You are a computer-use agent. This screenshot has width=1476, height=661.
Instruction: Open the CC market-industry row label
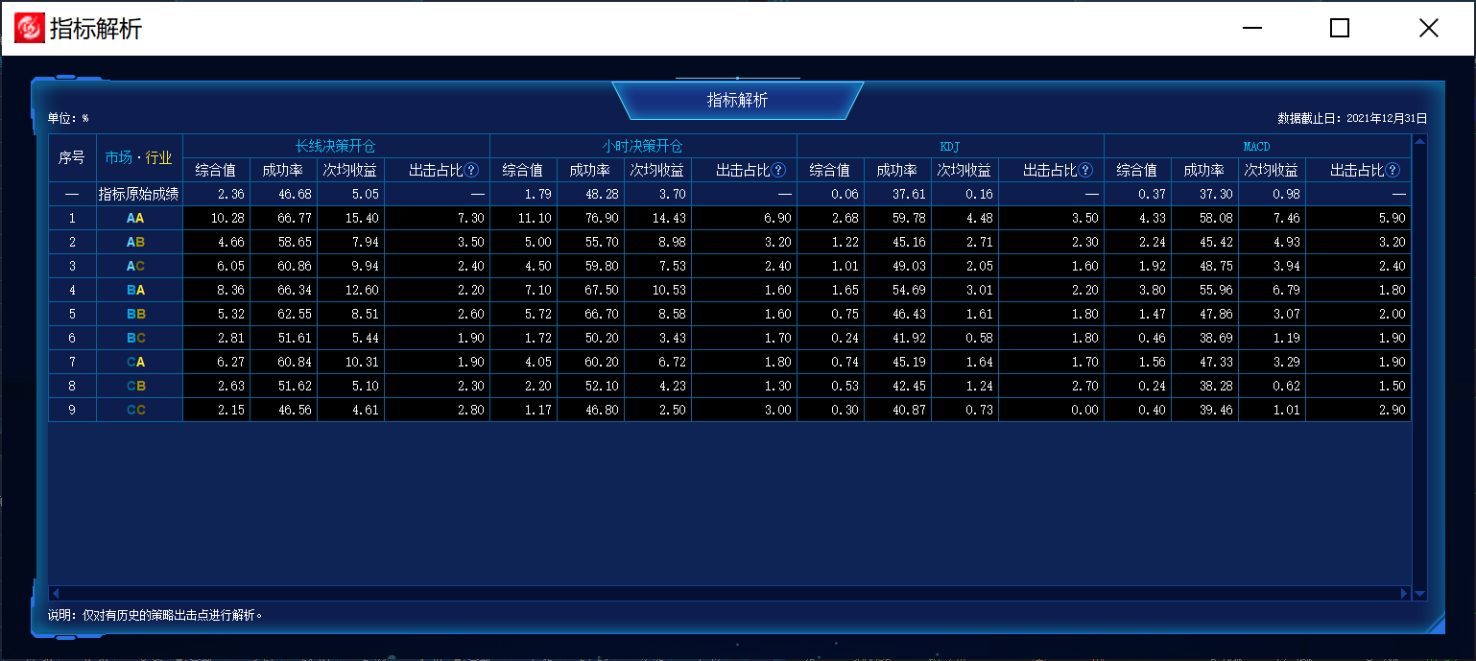[x=135, y=410]
